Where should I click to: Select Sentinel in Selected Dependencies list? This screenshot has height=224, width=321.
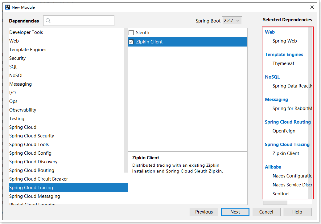click(x=281, y=194)
